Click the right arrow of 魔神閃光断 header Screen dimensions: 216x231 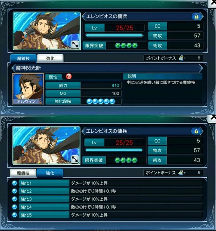pyautogui.click(x=201, y=68)
